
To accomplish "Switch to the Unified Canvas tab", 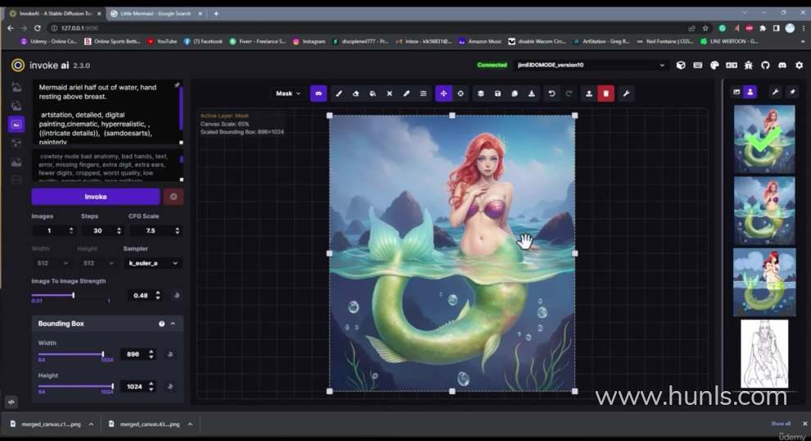I will (x=16, y=125).
